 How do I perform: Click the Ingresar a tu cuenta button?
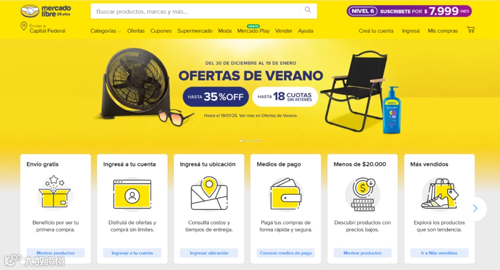(132, 253)
